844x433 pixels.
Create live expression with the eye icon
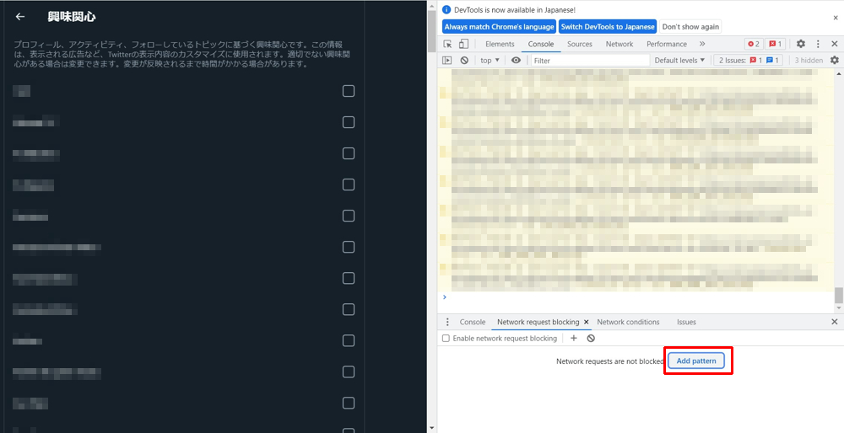(x=516, y=60)
